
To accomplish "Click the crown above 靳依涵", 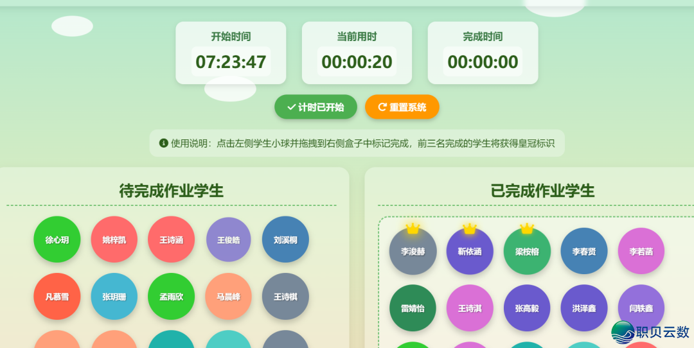I will pos(470,228).
